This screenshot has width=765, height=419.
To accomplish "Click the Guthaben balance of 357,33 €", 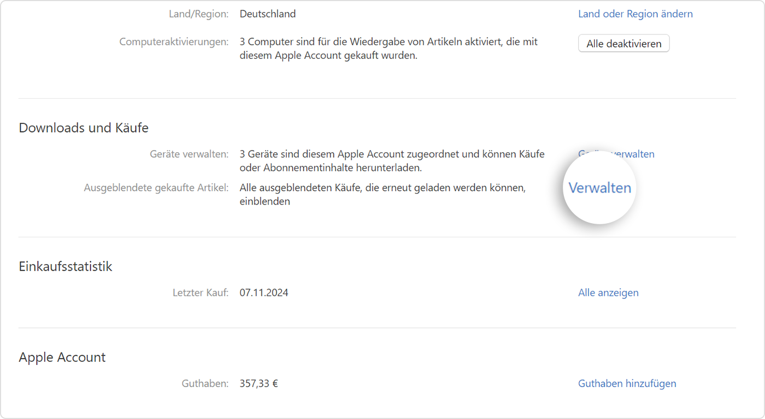I will point(258,383).
